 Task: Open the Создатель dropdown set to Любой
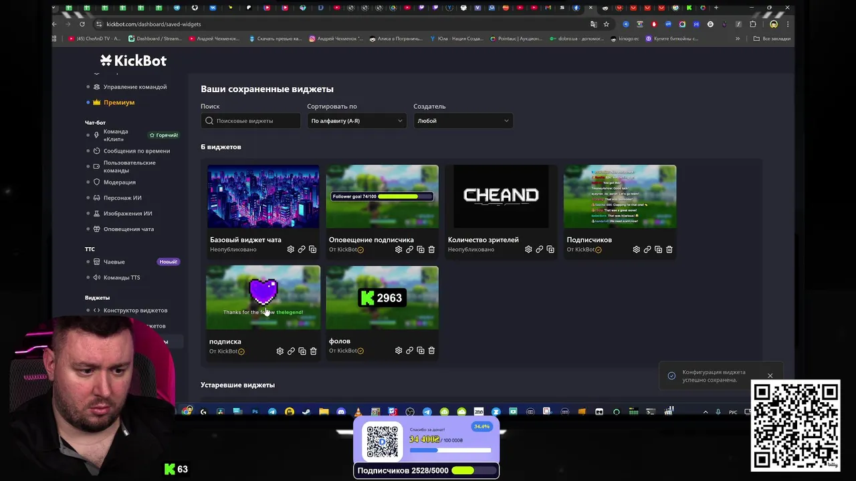click(463, 121)
